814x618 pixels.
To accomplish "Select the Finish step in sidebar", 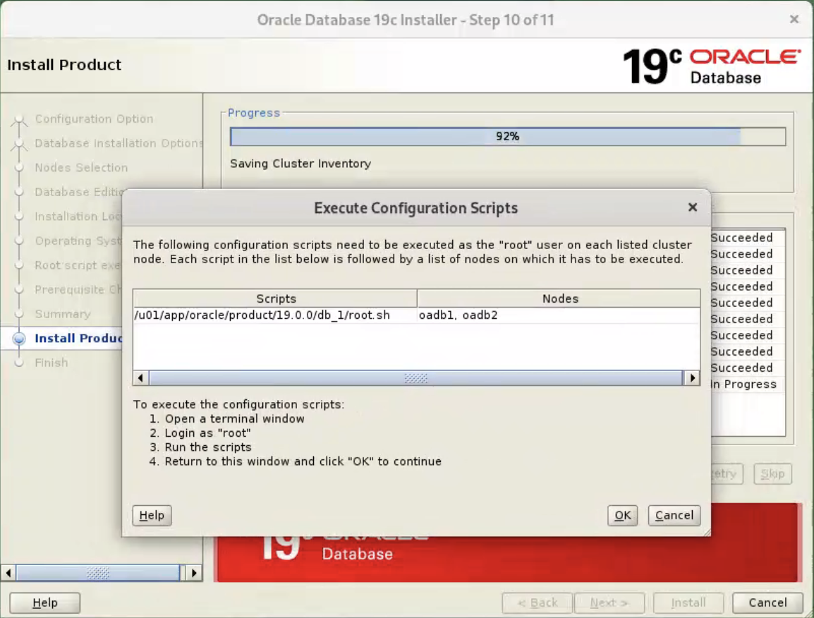I will pos(51,363).
